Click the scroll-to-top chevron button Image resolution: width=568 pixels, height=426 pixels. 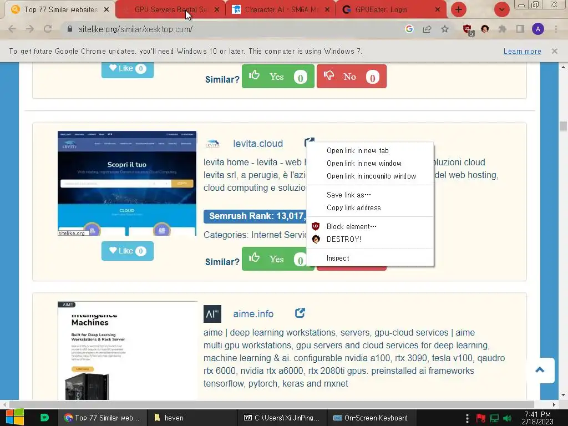pos(540,370)
